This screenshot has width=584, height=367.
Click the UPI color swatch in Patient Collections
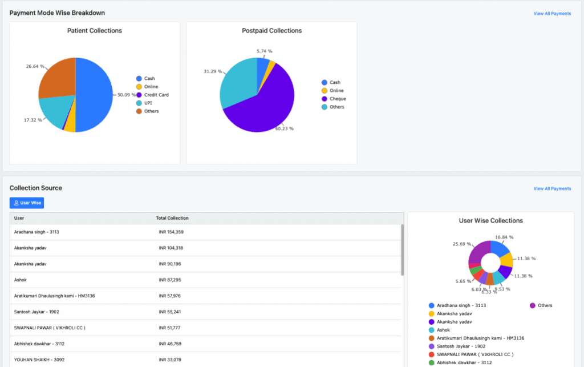pos(139,103)
